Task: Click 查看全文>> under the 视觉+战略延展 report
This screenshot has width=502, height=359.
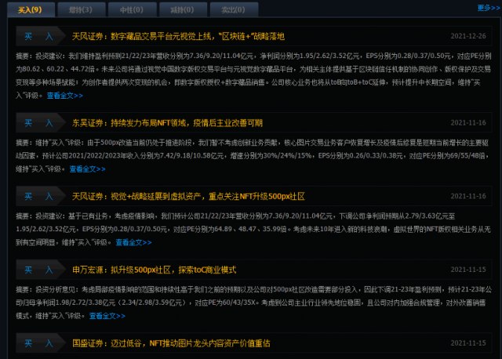Action: click(133, 242)
